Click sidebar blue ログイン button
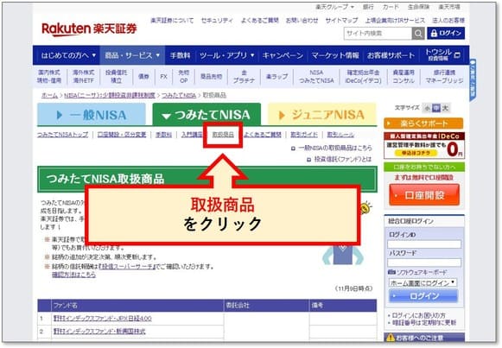Screen dimensions: 502x348 click(423, 296)
